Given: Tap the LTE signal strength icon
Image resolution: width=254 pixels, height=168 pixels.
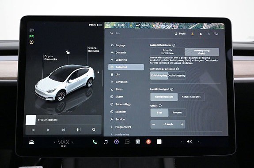Looking at the screenshot, I should 216,34.
